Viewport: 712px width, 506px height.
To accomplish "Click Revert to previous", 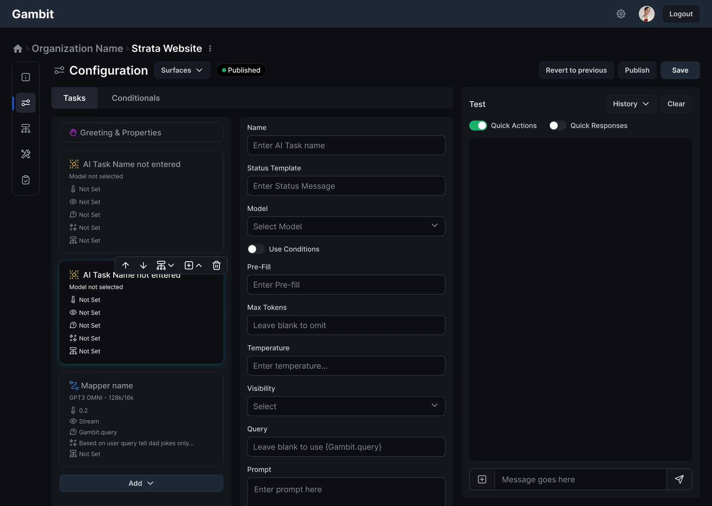I will [576, 70].
